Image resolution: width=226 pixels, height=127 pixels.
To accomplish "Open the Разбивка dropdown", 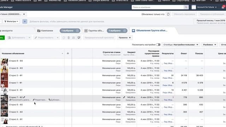I will tap(209, 45).
